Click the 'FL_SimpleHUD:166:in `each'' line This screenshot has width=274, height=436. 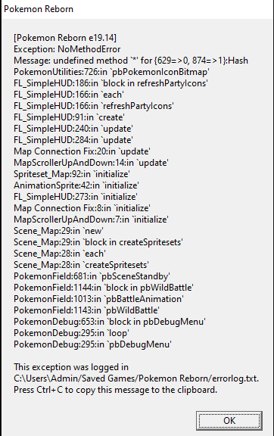69,95
